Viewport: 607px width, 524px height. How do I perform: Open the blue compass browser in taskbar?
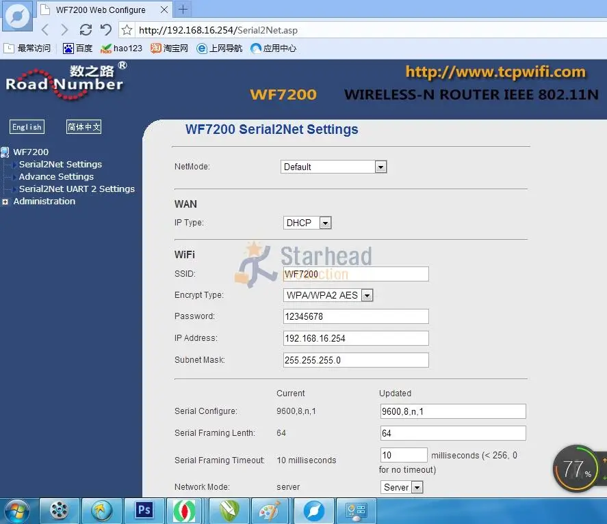point(314,511)
